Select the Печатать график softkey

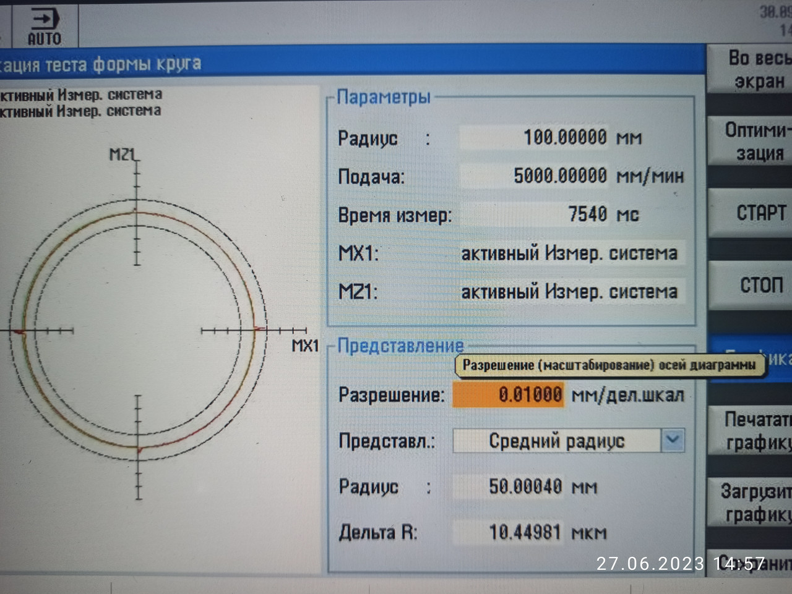(751, 431)
